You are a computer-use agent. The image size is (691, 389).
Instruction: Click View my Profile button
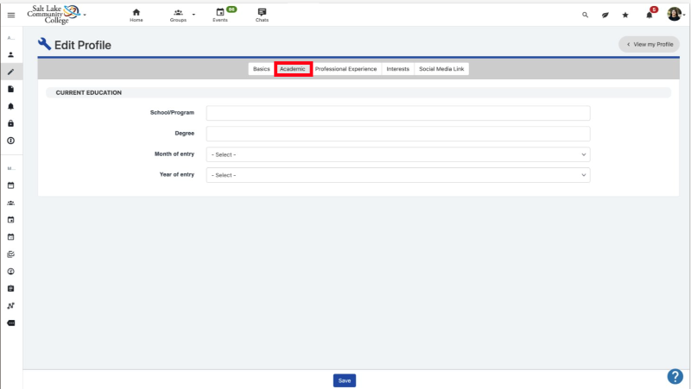pos(649,44)
